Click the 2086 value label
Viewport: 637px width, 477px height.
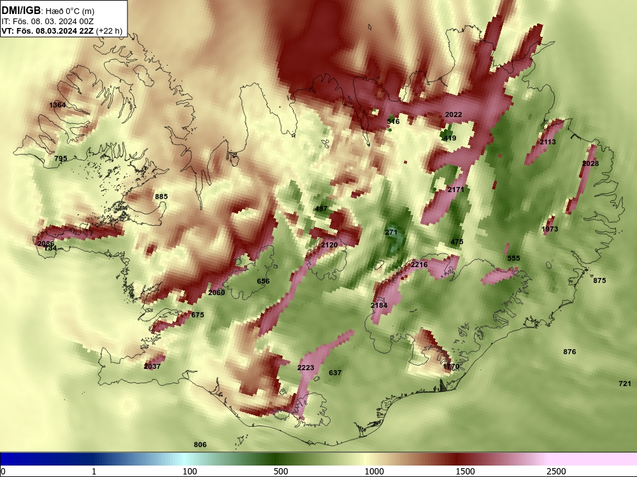45,244
